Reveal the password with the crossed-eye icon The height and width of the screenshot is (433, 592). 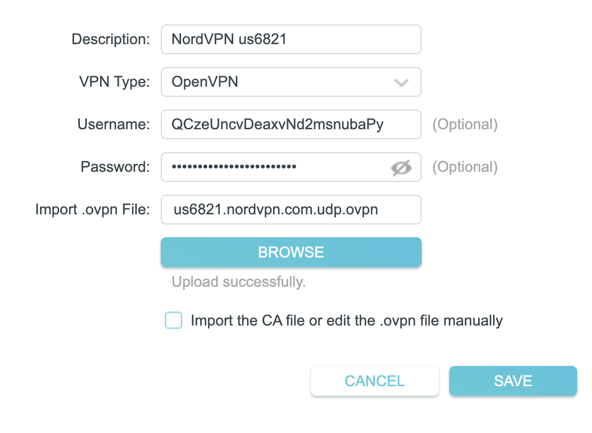tap(401, 168)
